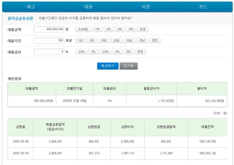This screenshot has height=165, width=234.
Task: Select the 1,731,864 cumulative principal cell
Action: pyautogui.click(x=166, y=153)
